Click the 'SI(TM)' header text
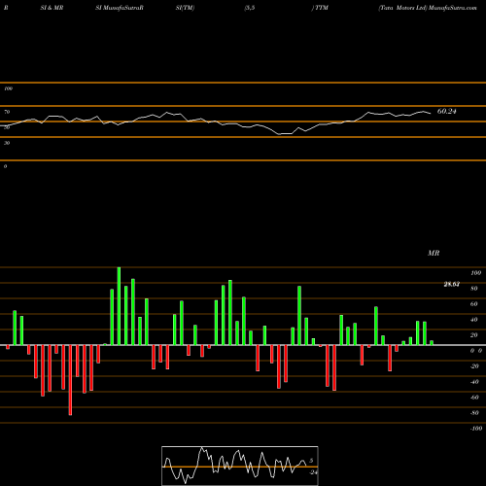 pyautogui.click(x=185, y=8)
